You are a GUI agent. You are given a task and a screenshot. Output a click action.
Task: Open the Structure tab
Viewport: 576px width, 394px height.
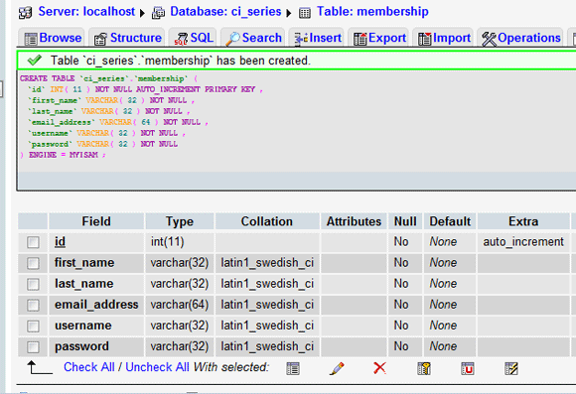pyautogui.click(x=127, y=38)
